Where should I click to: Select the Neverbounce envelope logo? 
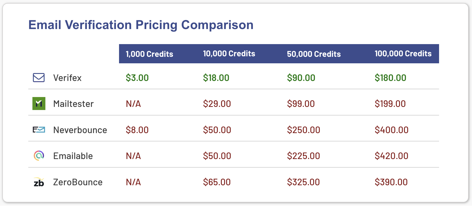39,130
